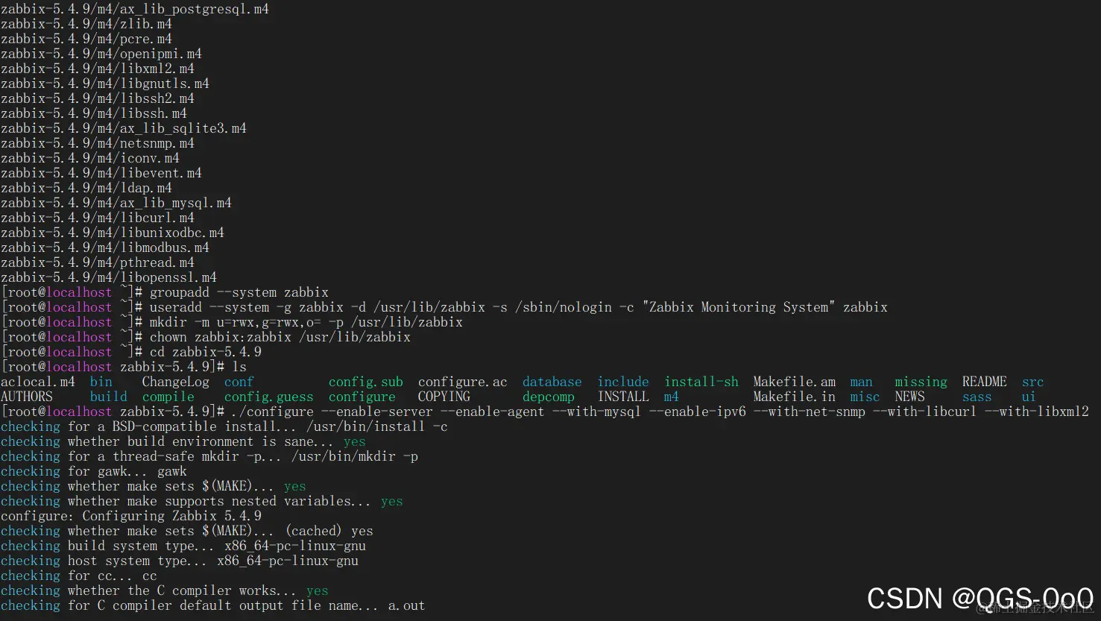The width and height of the screenshot is (1101, 621).
Task: Click the line zabbix-5.4.9/m4/libssh.m4
Action: [94, 113]
